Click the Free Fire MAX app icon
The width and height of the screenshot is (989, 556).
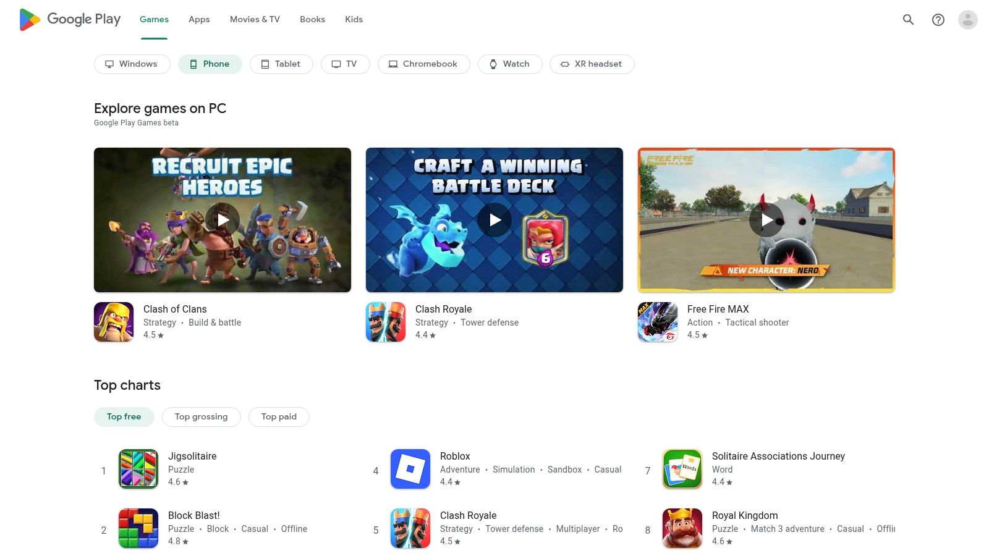pos(657,321)
